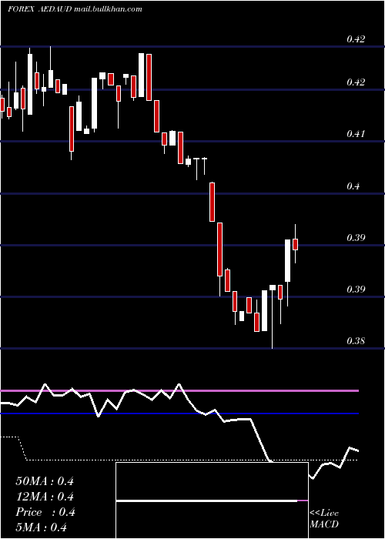Click the MACD histogram box

pyautogui.click(x=212, y=500)
